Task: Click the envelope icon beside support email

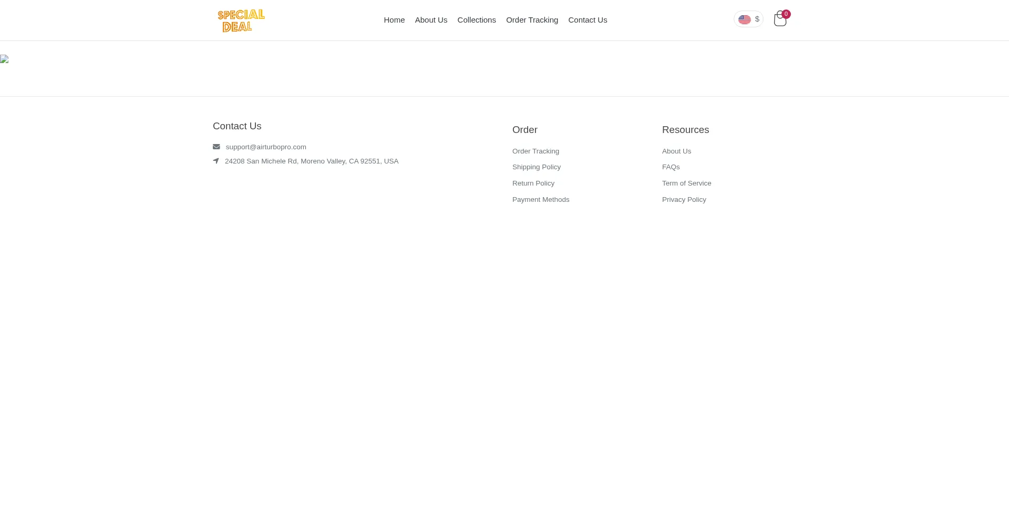Action: (217, 147)
